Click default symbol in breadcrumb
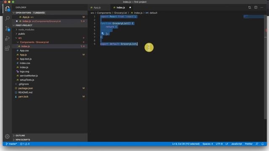Image resolution: width=269 pixels, height=151 pixels. (x=153, y=13)
